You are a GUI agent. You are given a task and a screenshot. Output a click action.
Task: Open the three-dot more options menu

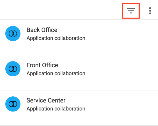click(150, 11)
